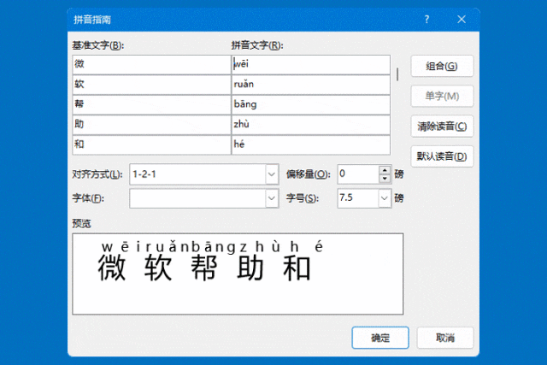This screenshot has height=365, width=547.
Task: Click the pinyin field containing zhù
Action: 311,125
